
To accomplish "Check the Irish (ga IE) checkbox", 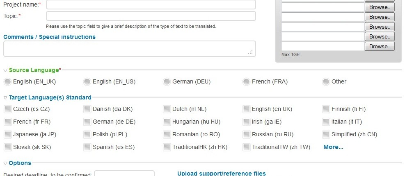I will click(x=247, y=122).
